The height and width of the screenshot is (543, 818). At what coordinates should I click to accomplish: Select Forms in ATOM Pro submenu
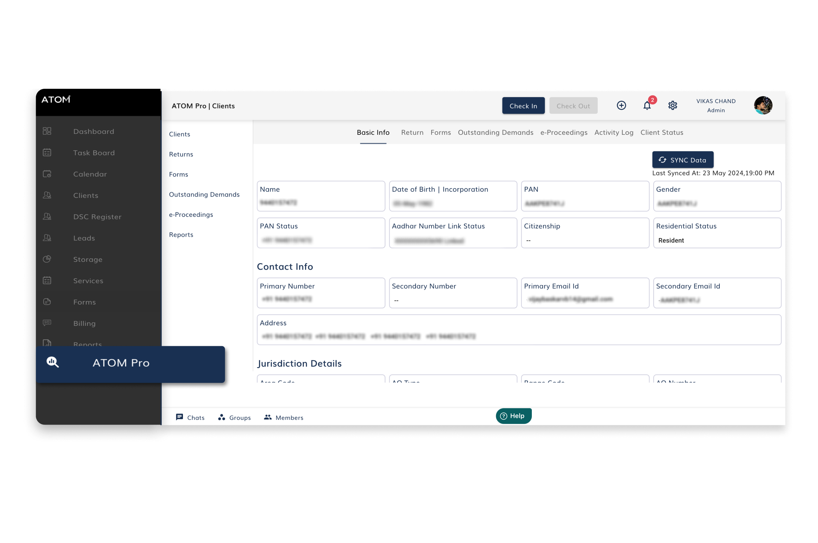179,175
